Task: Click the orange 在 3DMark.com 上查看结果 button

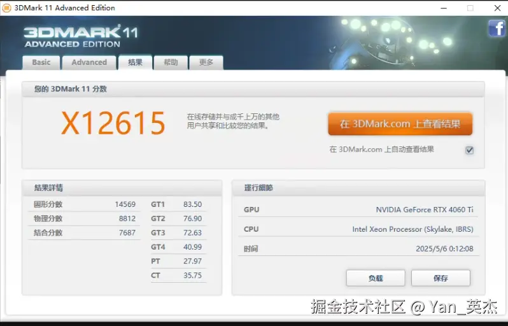Action: point(400,124)
